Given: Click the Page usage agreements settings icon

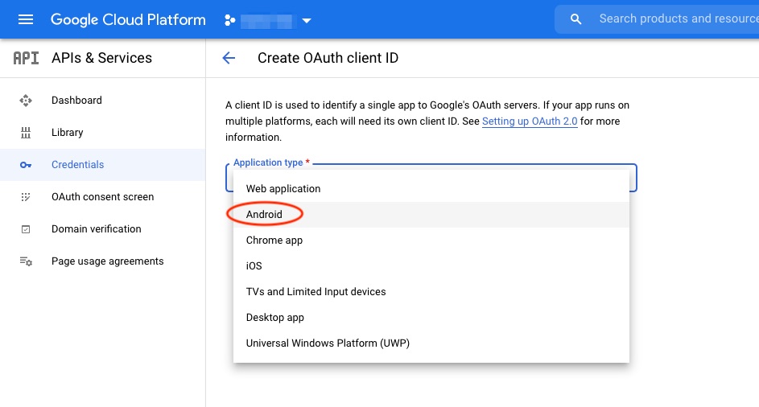Looking at the screenshot, I should point(26,261).
